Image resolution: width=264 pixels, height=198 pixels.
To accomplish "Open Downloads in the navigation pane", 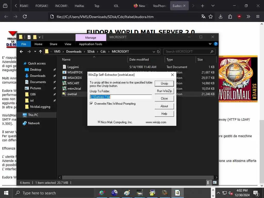I will pos(38,76).
